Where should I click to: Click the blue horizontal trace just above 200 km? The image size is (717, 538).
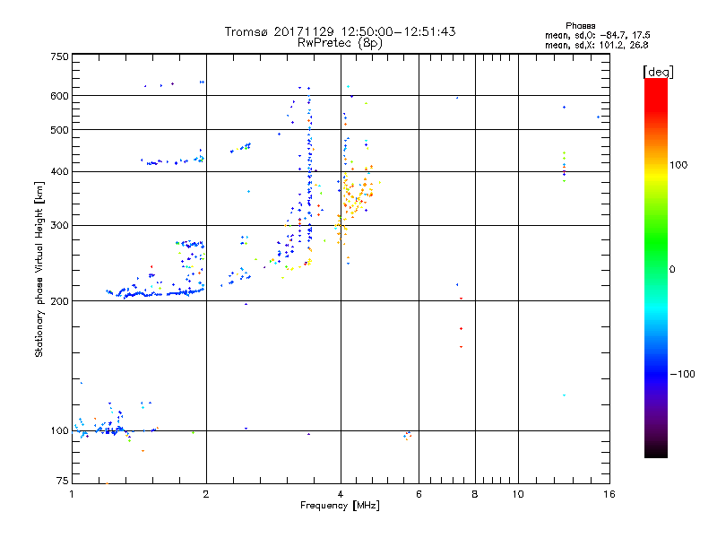tap(155, 293)
